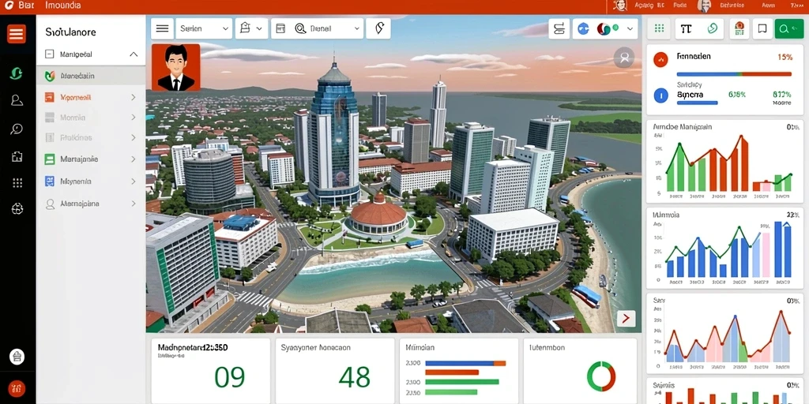Click the green sync icon in the dark sidebar
809x404 pixels.
click(17, 73)
